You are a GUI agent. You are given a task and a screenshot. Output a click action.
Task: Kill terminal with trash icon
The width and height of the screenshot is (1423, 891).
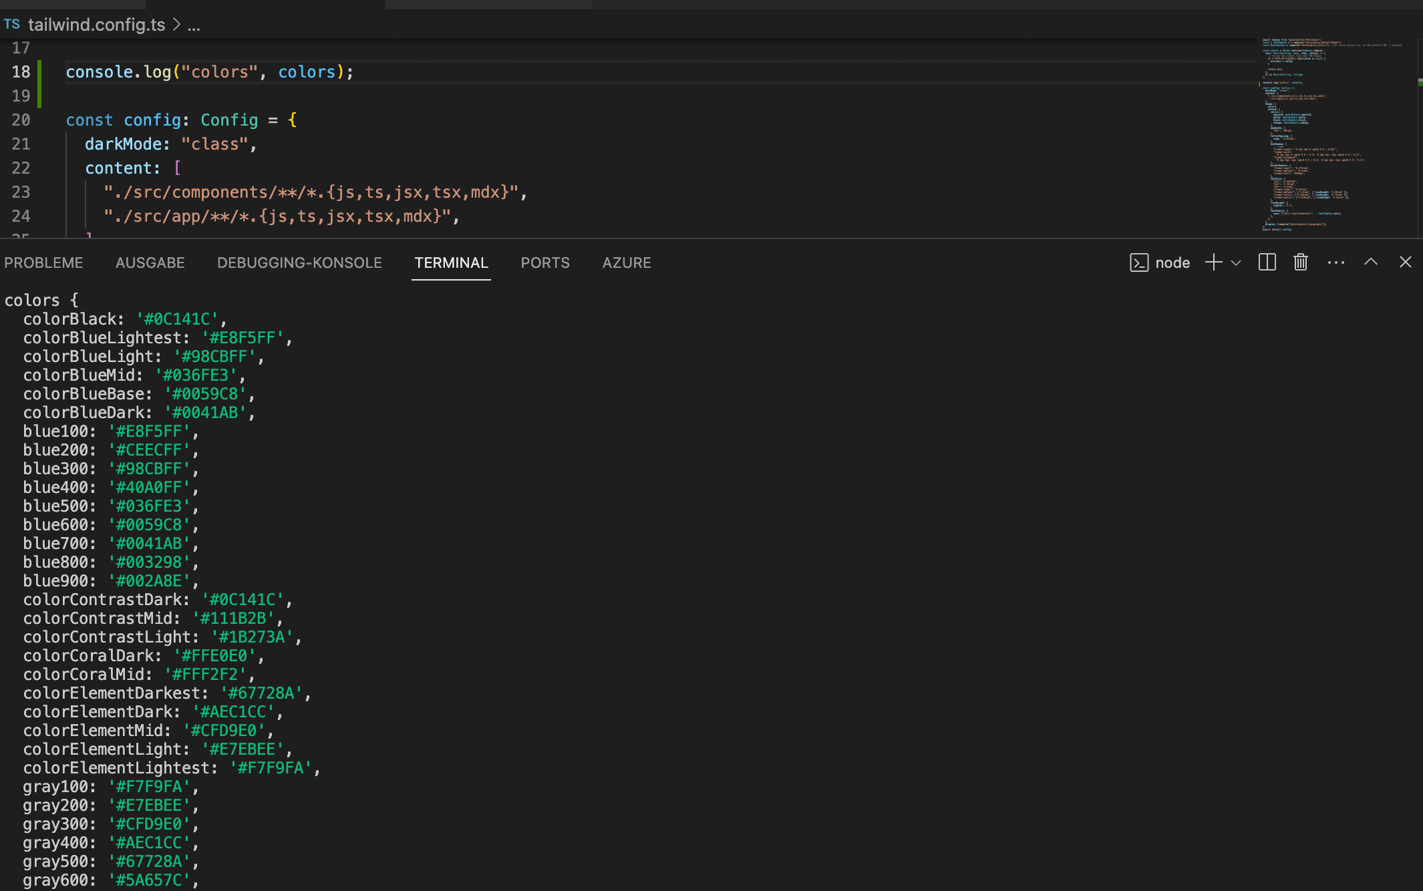click(1300, 262)
